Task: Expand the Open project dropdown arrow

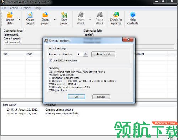Action: [x=55, y=20]
